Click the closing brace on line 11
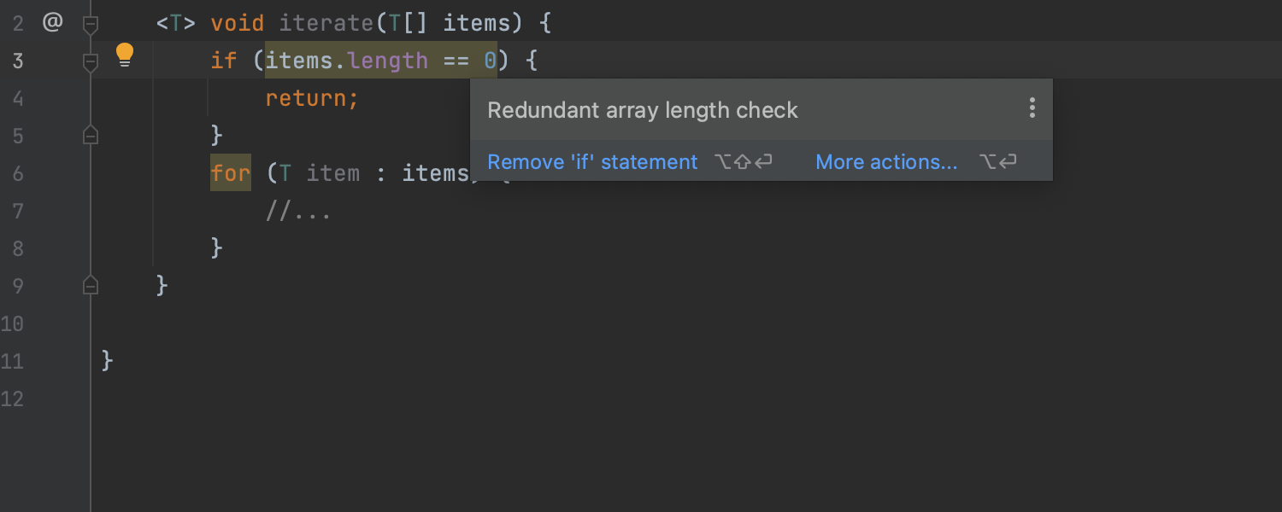The height and width of the screenshot is (512, 1282). click(108, 361)
